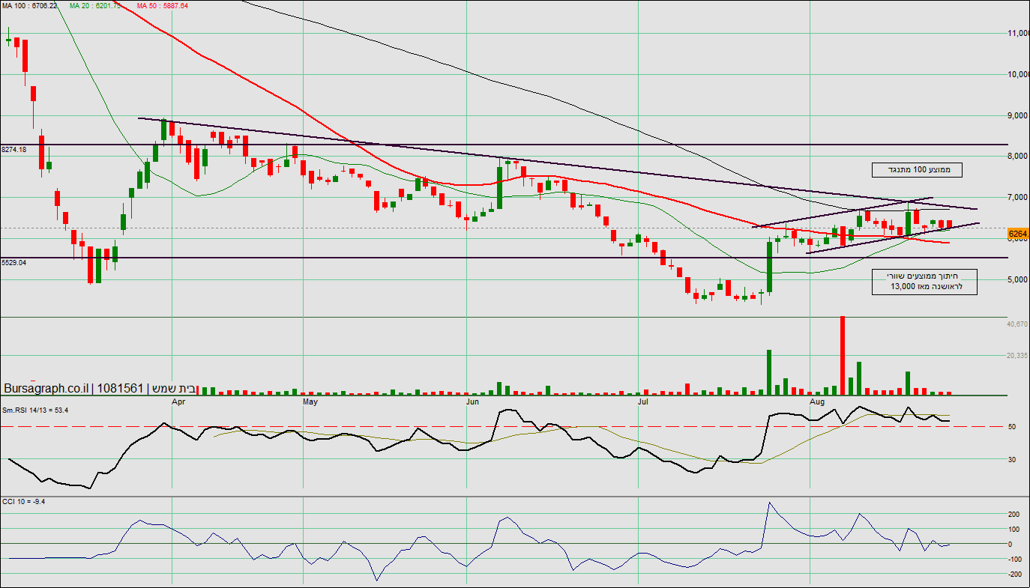
Task: Click the tallest red volume bar in August
Action: 843,356
